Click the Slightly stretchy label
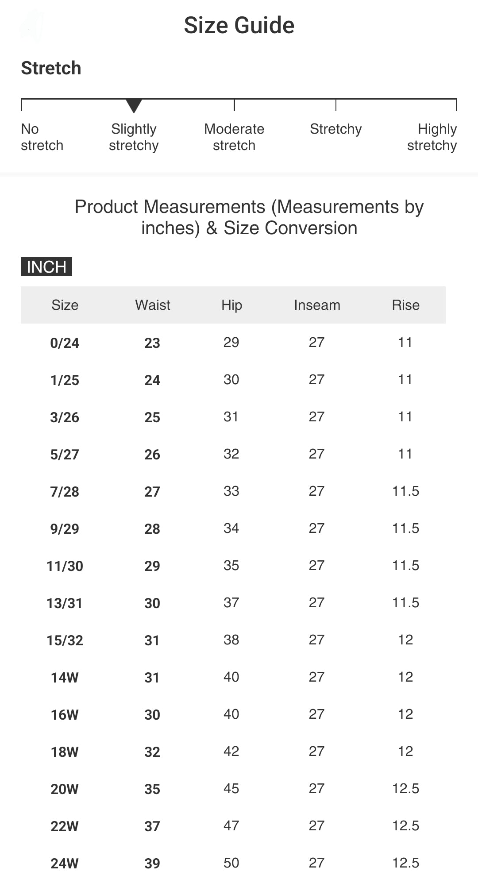The width and height of the screenshot is (478, 883). coord(134,137)
